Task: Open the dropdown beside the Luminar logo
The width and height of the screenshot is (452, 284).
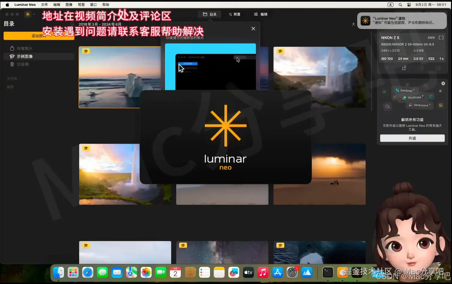Action: 33,14
